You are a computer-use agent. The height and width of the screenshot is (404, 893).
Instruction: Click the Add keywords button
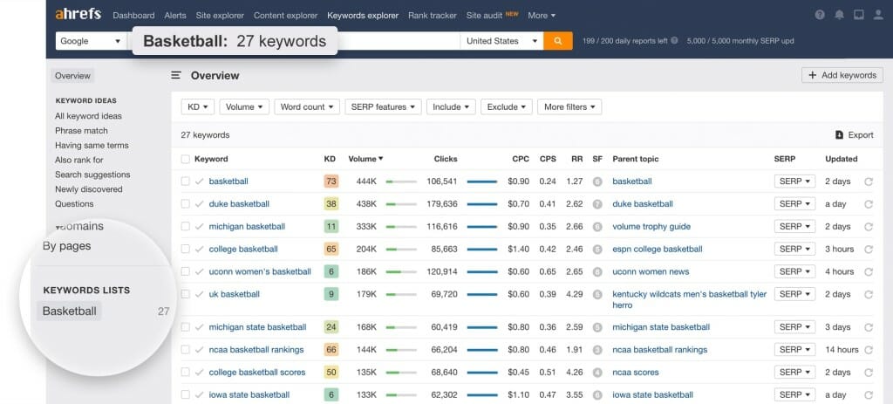[x=842, y=75]
